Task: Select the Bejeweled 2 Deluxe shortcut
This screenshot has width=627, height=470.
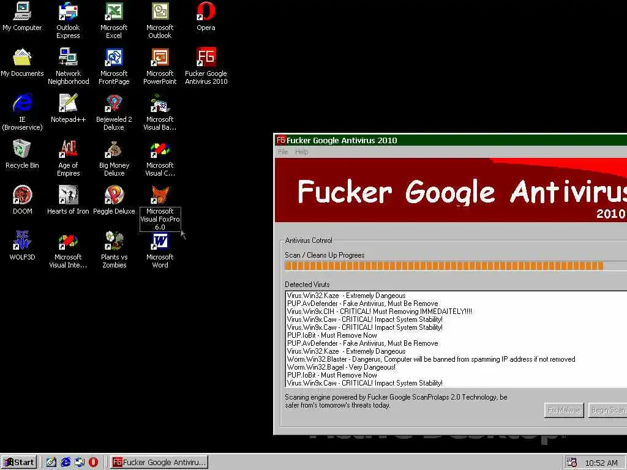Action: click(x=114, y=113)
